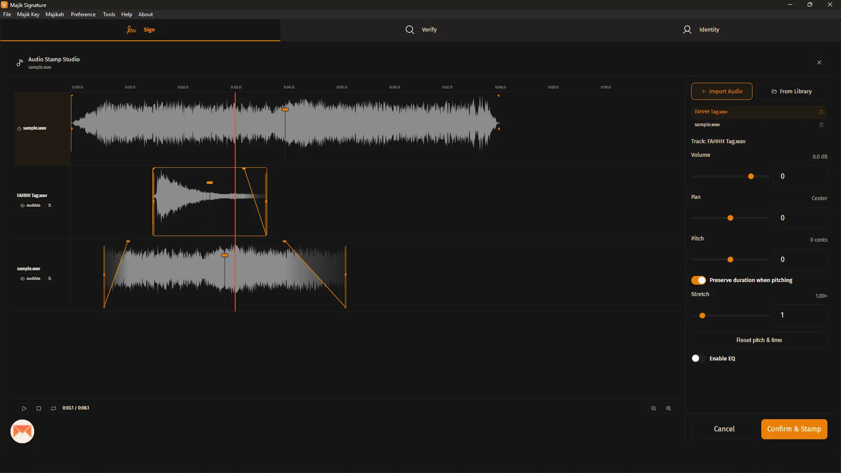
Task: Stop audio playback
Action: [39, 408]
